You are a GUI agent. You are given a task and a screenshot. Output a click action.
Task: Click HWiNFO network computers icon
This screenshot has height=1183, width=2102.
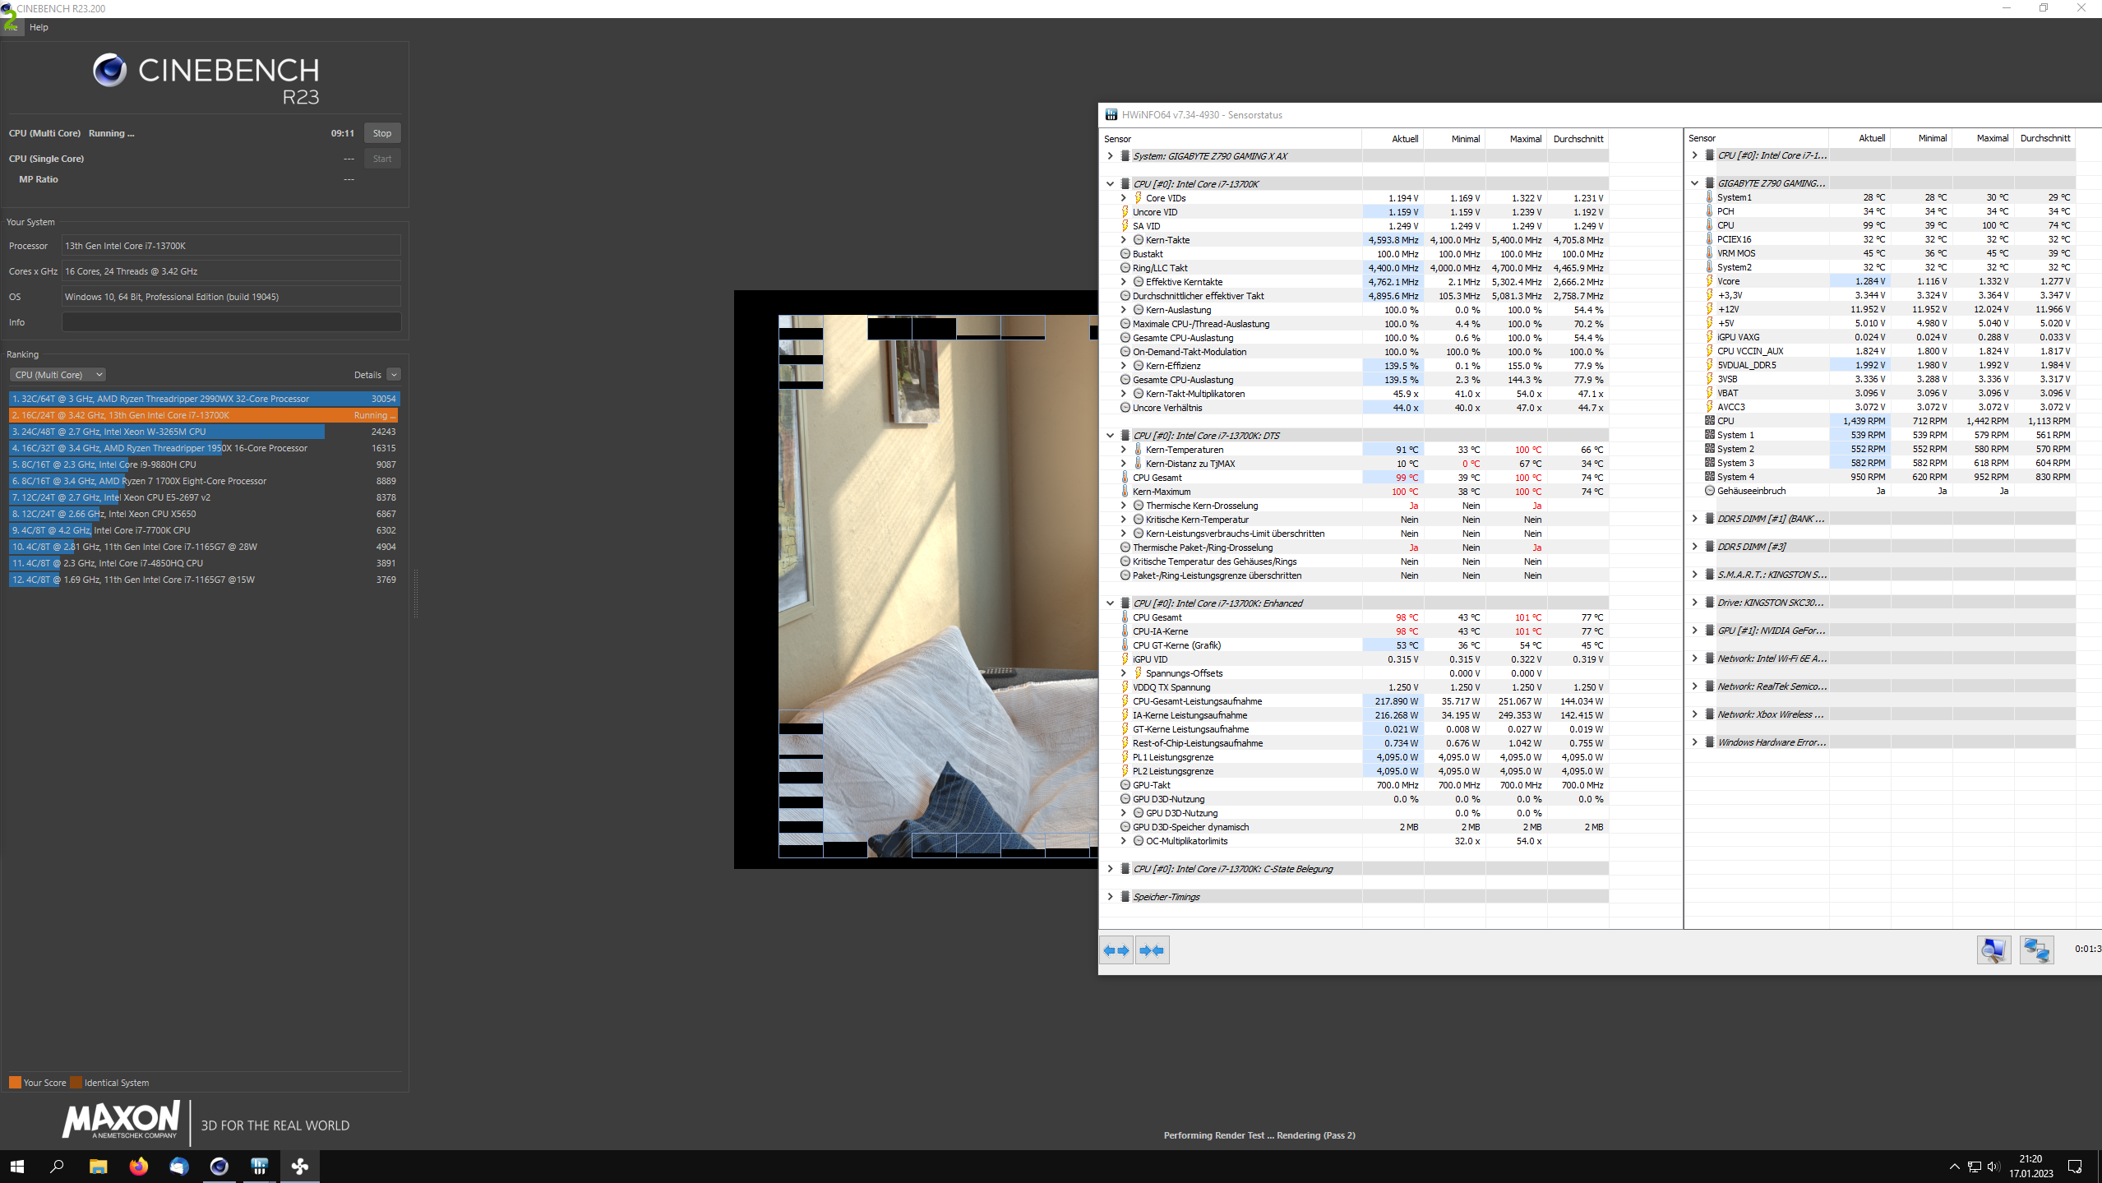point(2036,950)
